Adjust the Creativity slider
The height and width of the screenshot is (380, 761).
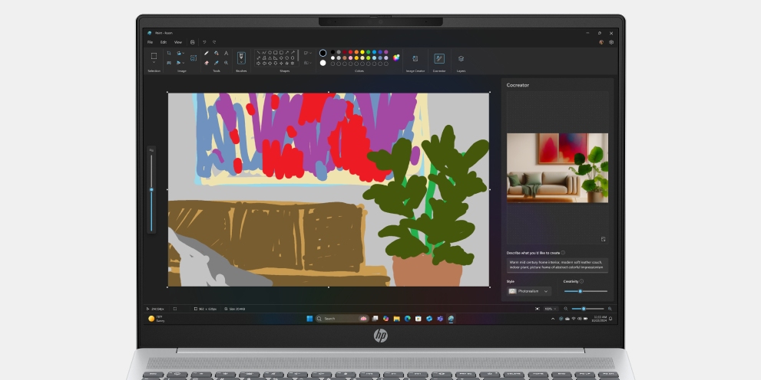586,291
